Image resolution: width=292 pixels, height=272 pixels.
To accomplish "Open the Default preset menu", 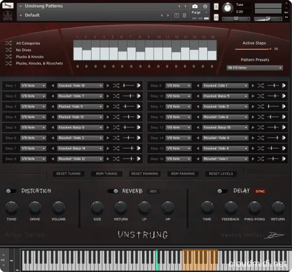I will (x=88, y=15).
